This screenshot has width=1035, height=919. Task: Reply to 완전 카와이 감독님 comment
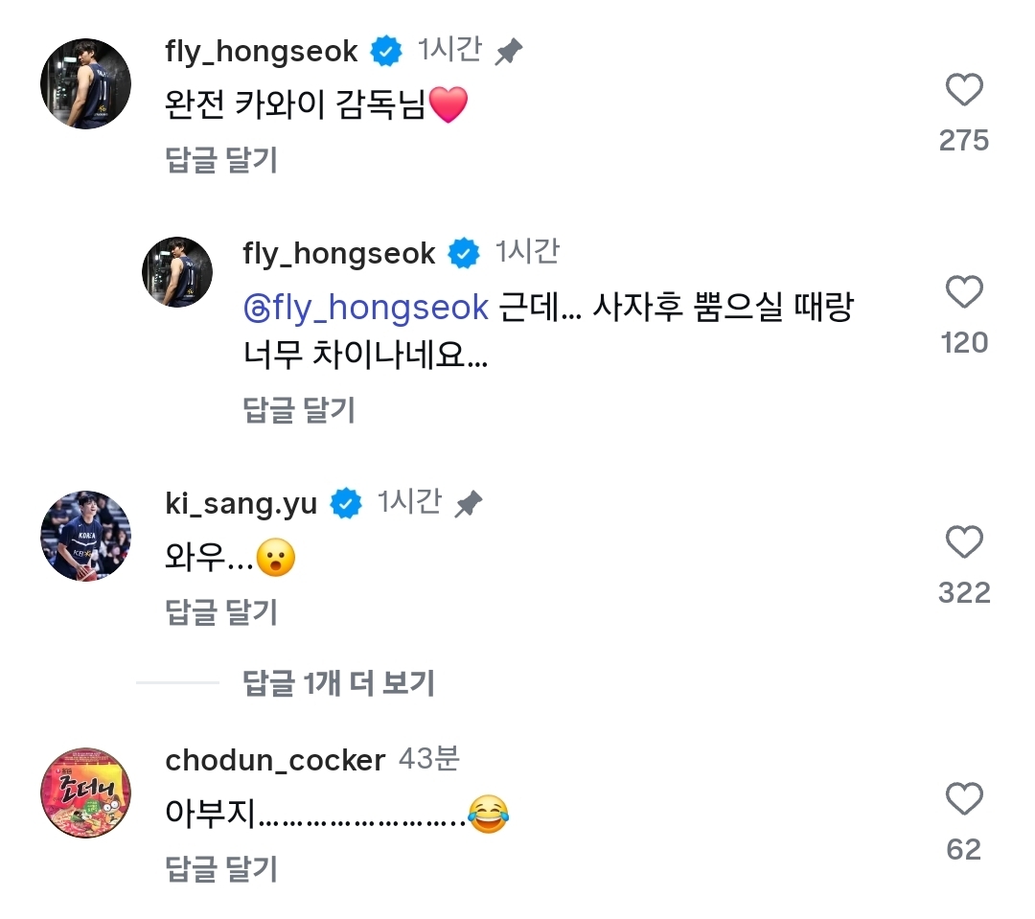tap(221, 160)
